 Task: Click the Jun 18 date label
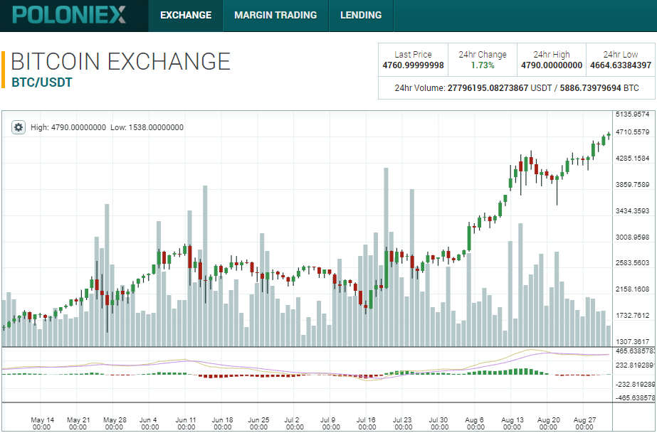click(x=223, y=423)
